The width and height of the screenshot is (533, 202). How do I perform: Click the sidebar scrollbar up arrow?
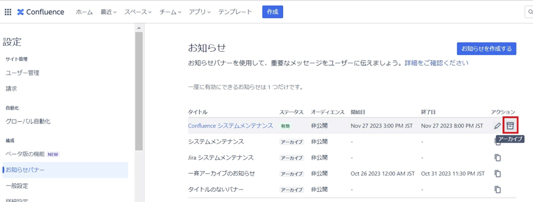click(x=139, y=28)
